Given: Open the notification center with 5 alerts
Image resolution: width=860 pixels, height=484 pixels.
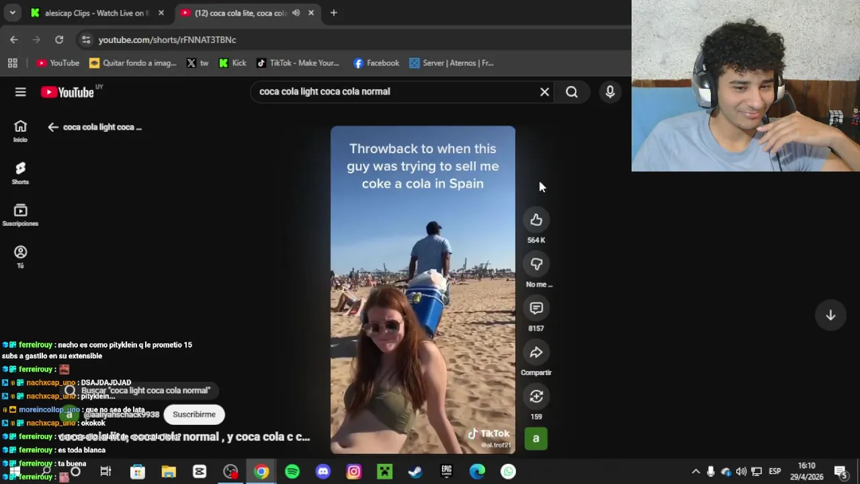Looking at the screenshot, I should (x=841, y=472).
